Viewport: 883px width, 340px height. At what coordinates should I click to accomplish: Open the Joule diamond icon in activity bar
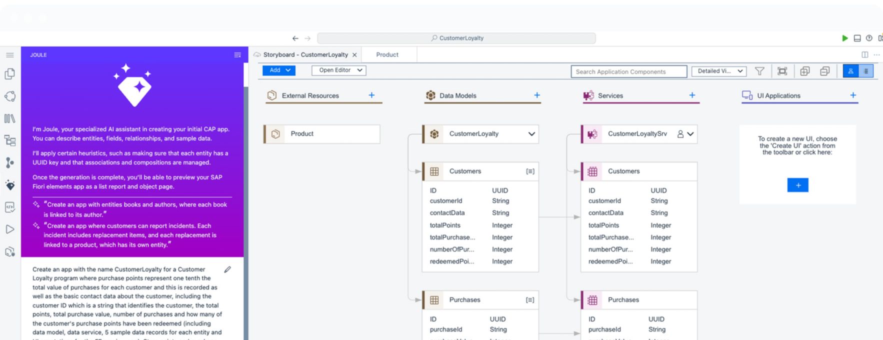click(9, 185)
